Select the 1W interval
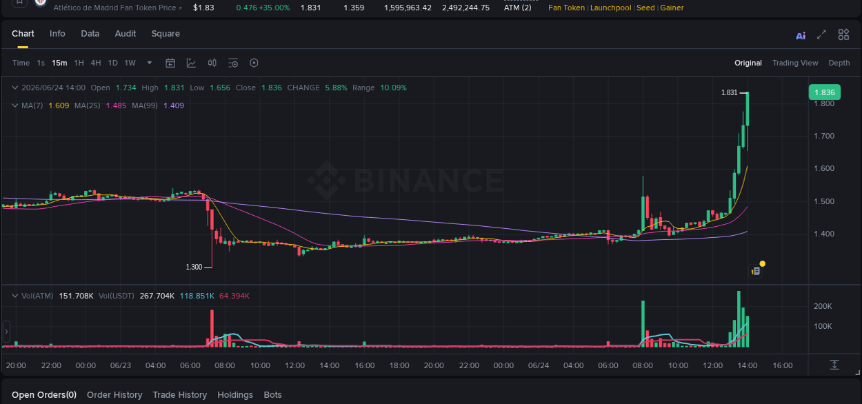The image size is (862, 404). [130, 63]
